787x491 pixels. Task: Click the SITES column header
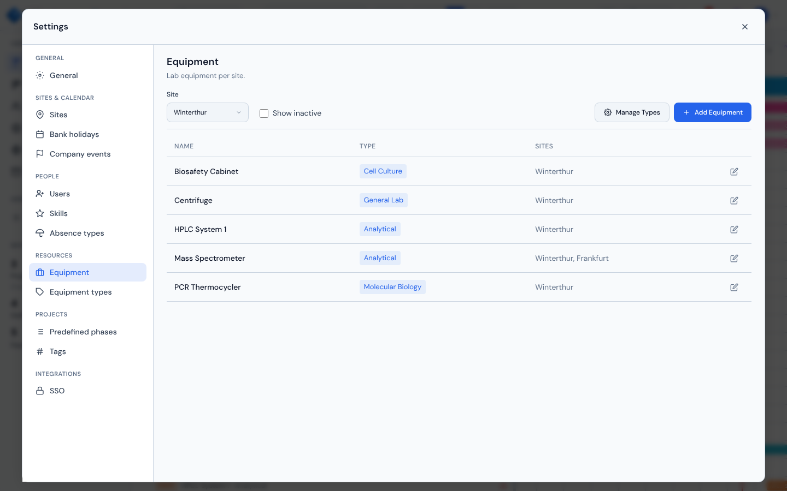(544, 146)
